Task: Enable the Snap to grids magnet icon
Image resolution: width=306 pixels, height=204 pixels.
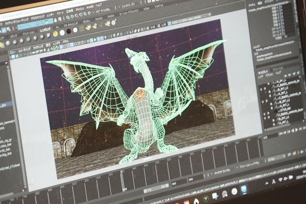Action: pyautogui.click(x=68, y=18)
